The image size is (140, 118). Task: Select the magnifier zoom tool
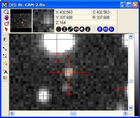(x=6, y=12)
